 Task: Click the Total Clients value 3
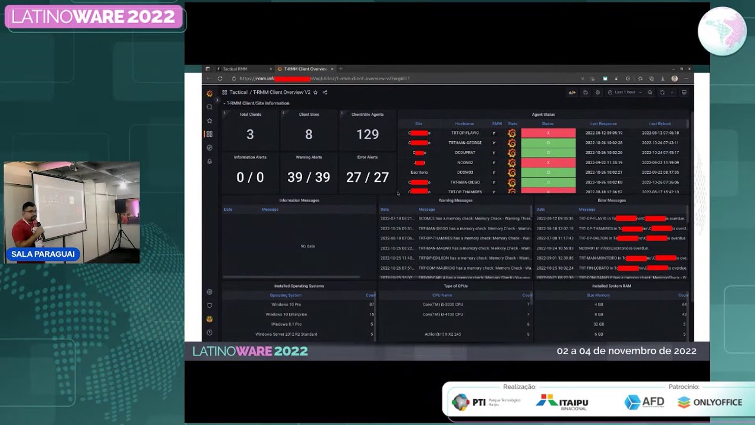(x=250, y=135)
